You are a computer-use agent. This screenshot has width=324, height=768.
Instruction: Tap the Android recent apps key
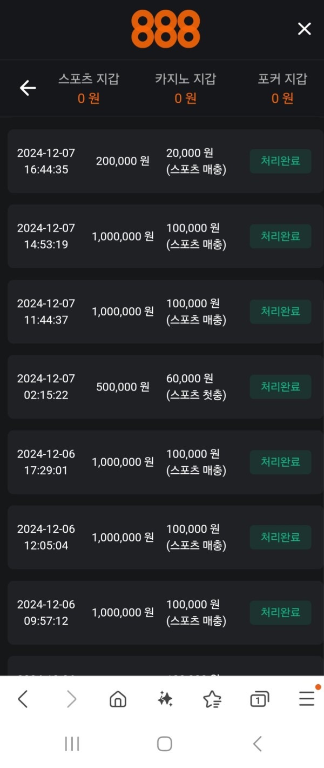(72, 744)
